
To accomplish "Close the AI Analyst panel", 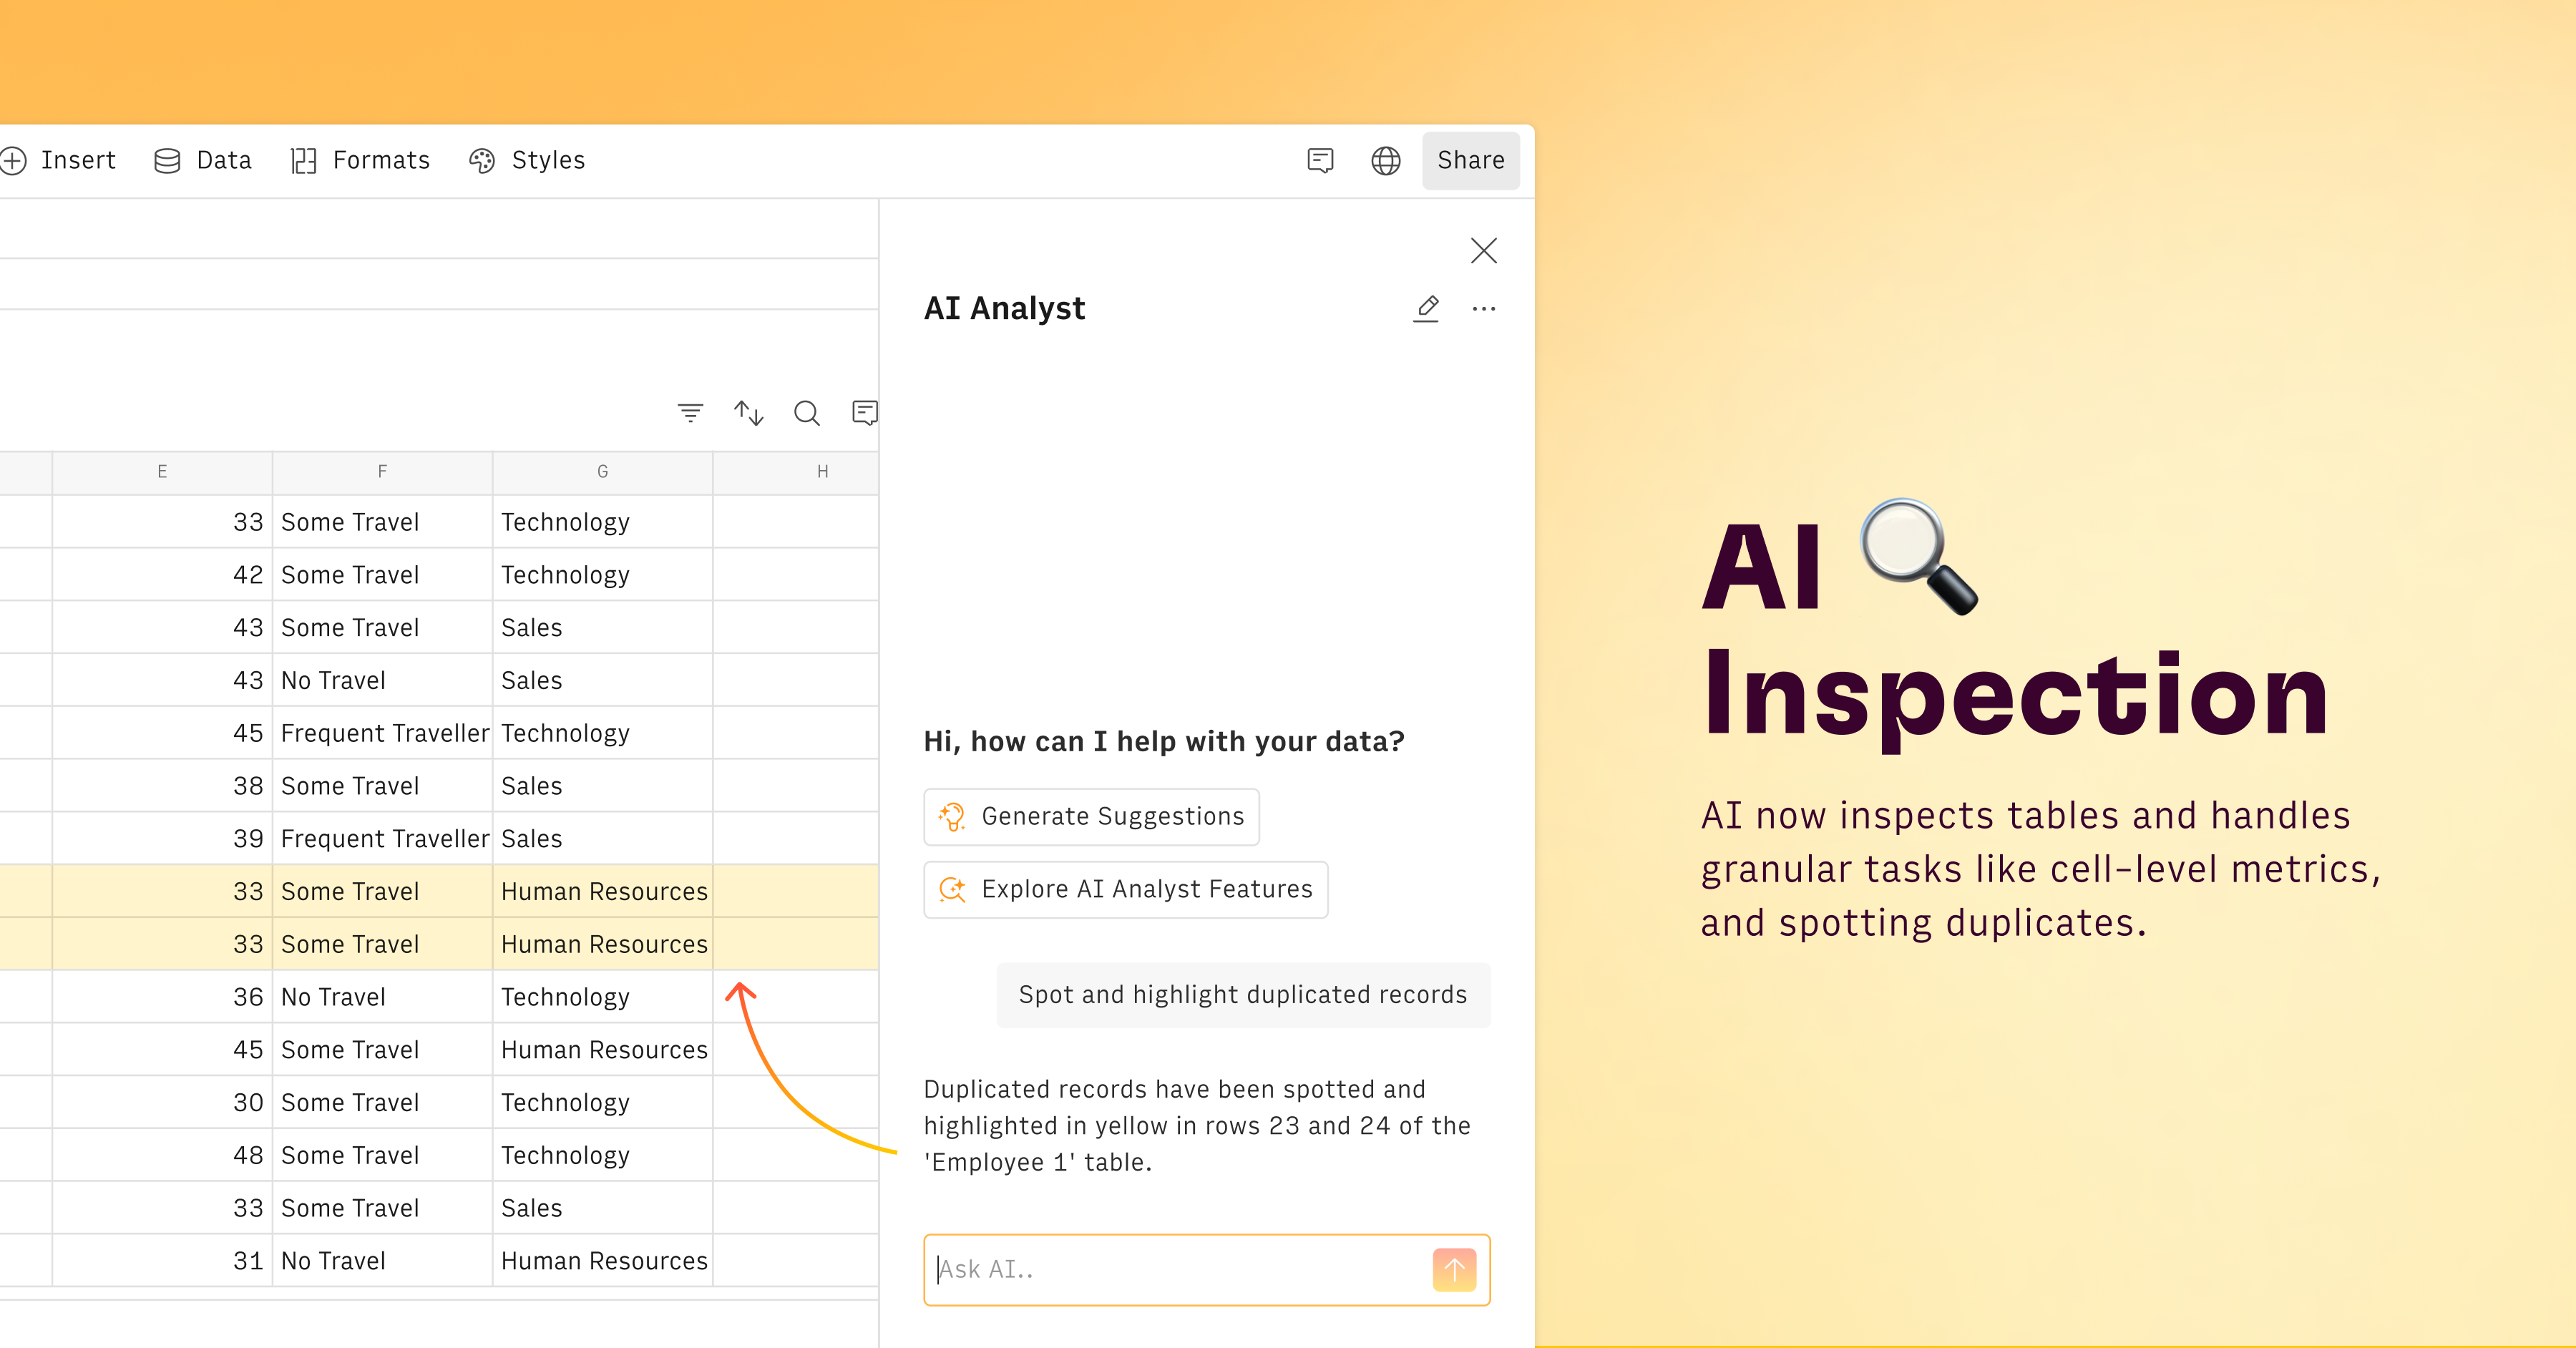I will point(1483,250).
